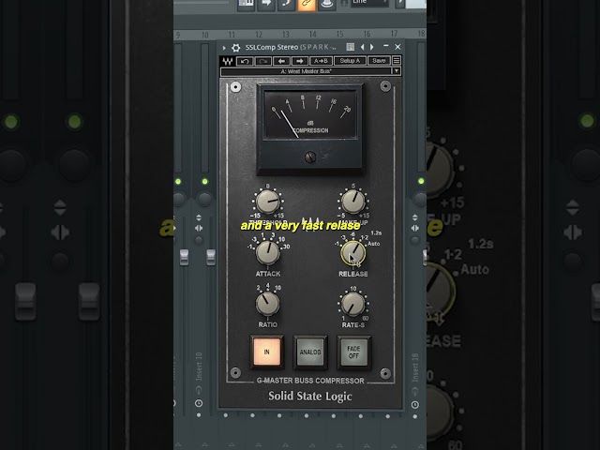The height and width of the screenshot is (450, 600).
Task: Click the Waves logo icon
Action: pos(228,61)
